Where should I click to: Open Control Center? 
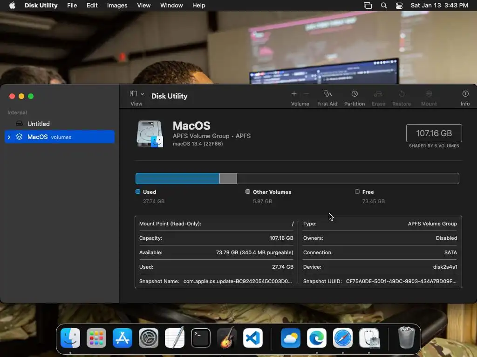(399, 6)
